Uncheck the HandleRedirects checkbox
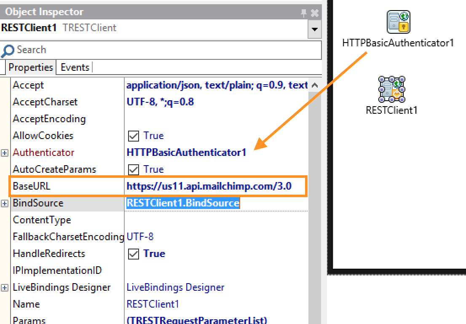Viewport: 466px width, 324px height. click(x=134, y=254)
